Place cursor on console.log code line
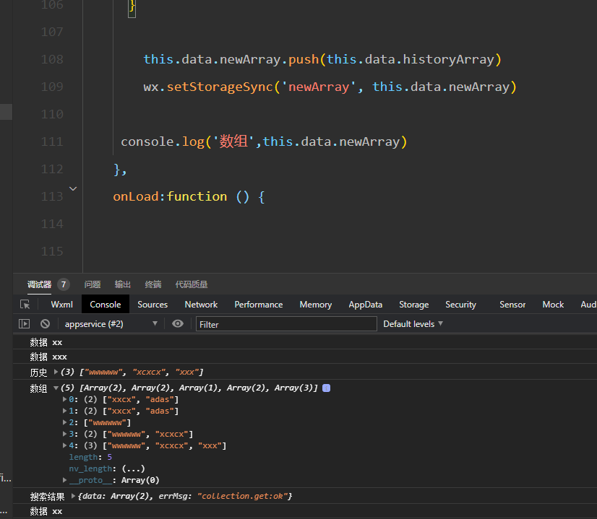Screen dimensions: 597x519 tap(264, 141)
